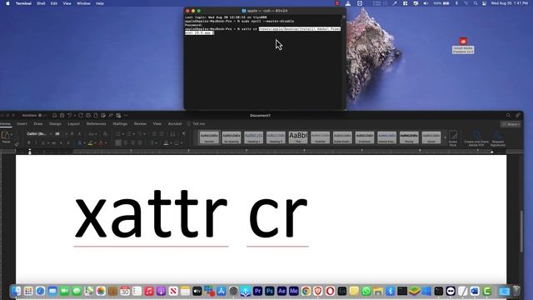Open the Terminal app menu
Viewport: 533px width, 300px height.
[x=23, y=3]
